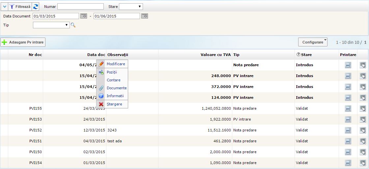Viewport: 369px width, 169px height.
Task: Open the Configurare dropdown button
Action: 313,42
